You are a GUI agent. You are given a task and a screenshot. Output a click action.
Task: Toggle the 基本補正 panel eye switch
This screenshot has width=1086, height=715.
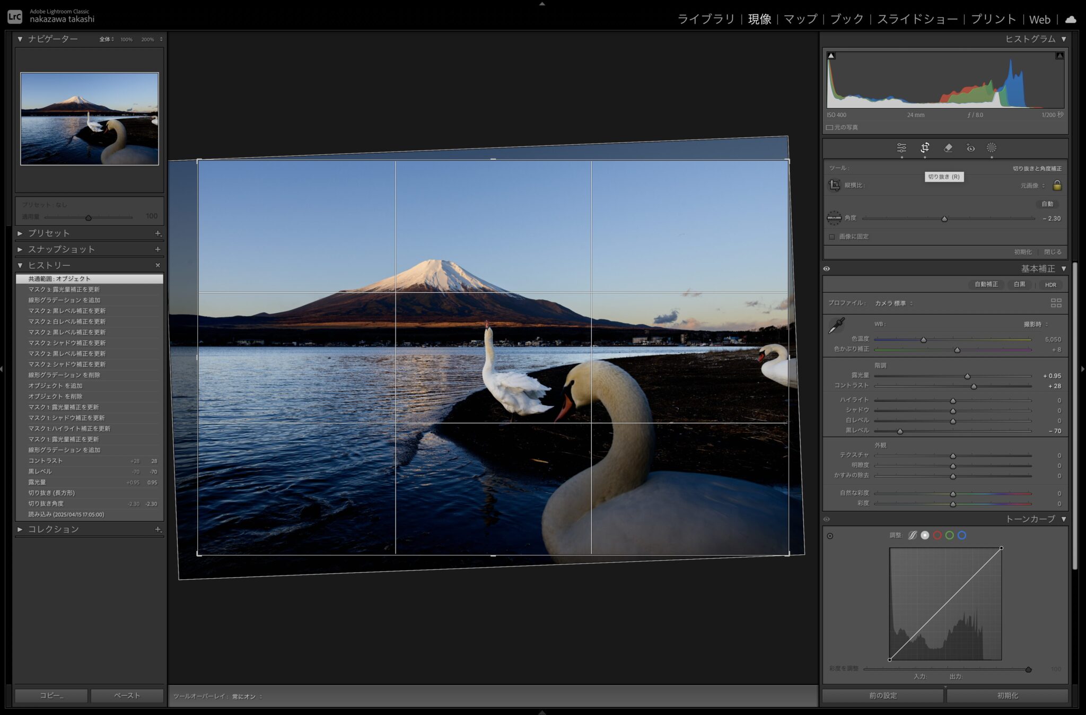[x=827, y=269]
